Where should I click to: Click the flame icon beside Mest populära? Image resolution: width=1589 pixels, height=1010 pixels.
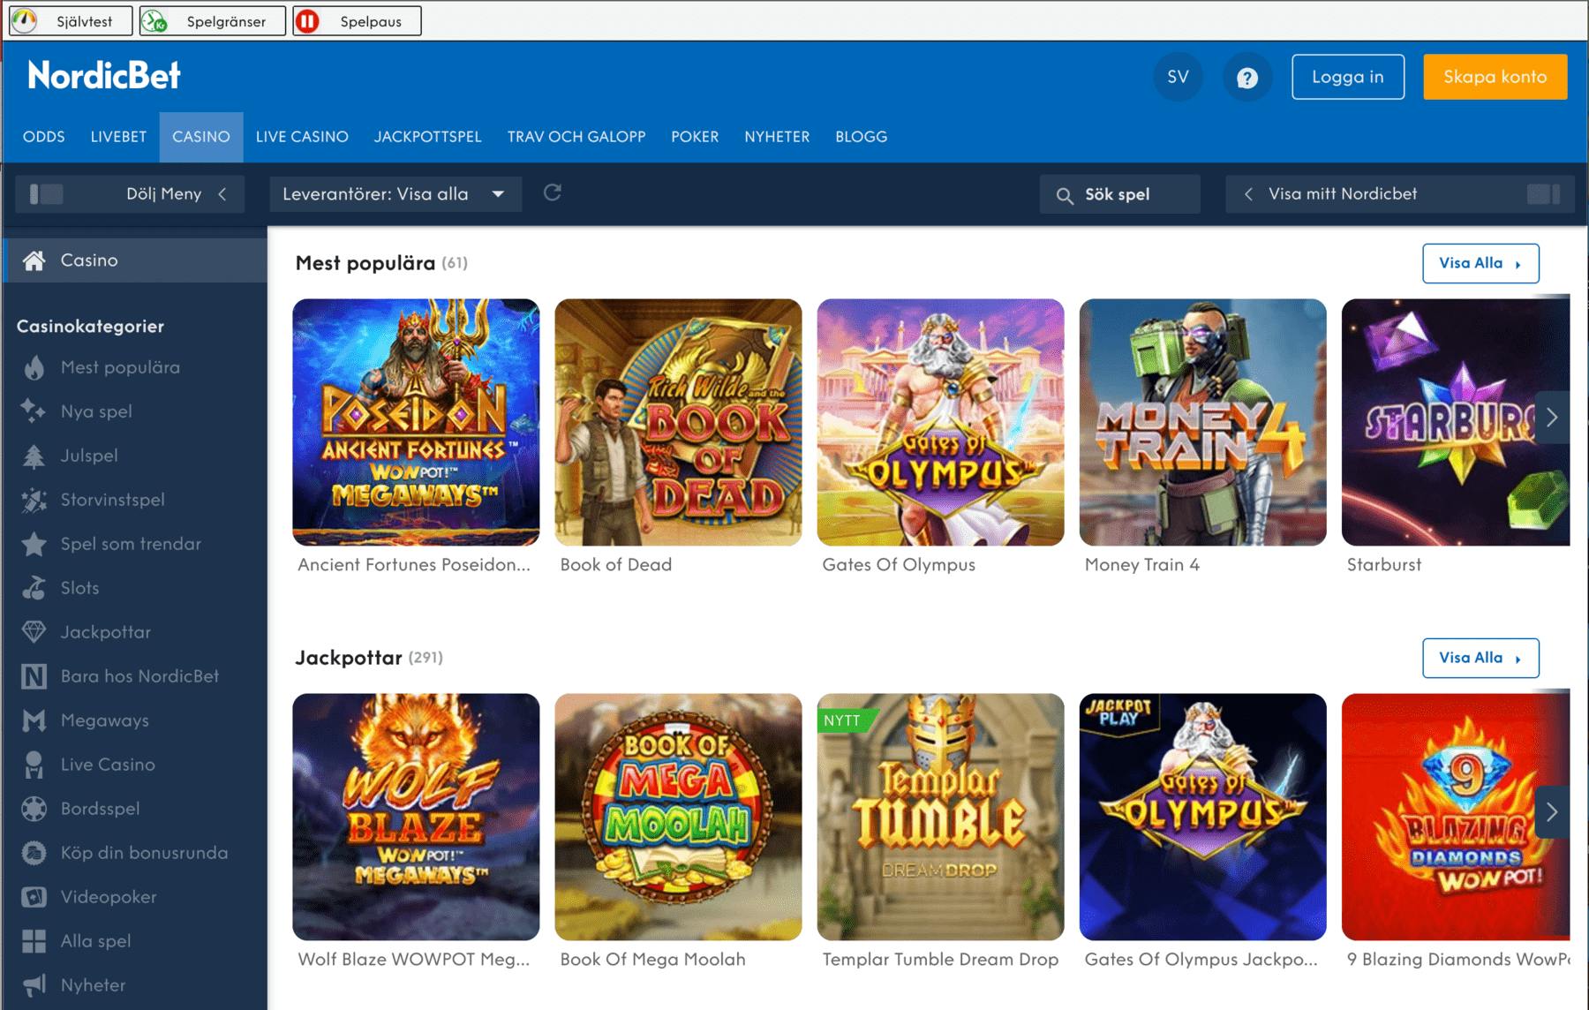click(34, 367)
